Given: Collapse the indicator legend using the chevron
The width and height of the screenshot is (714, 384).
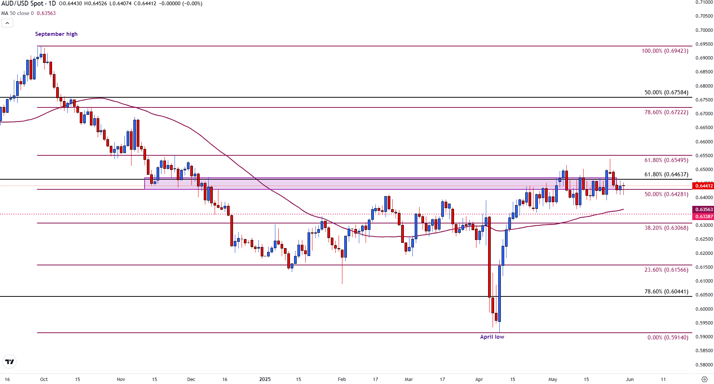Looking at the screenshot, I should point(7,23).
